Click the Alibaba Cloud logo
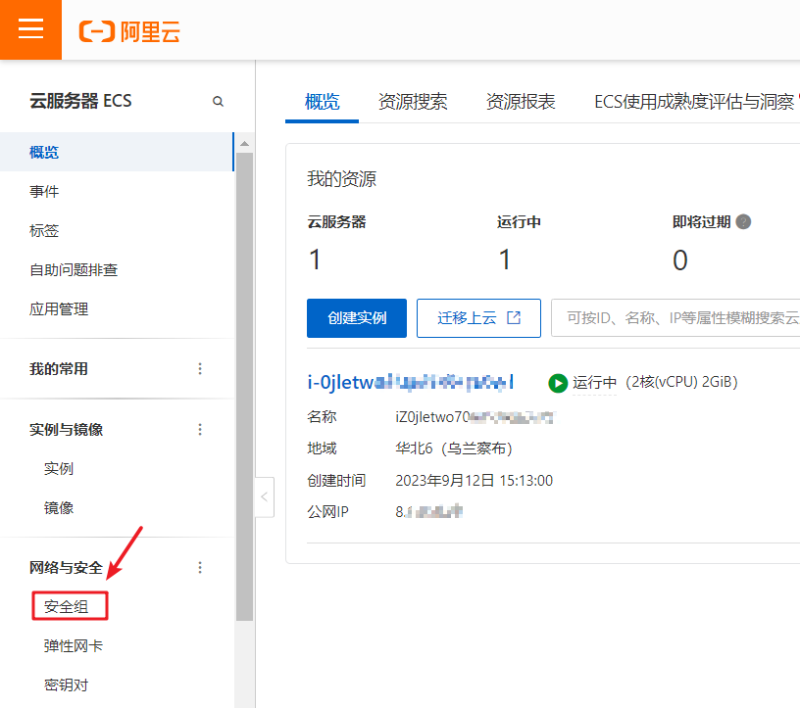 [x=129, y=31]
